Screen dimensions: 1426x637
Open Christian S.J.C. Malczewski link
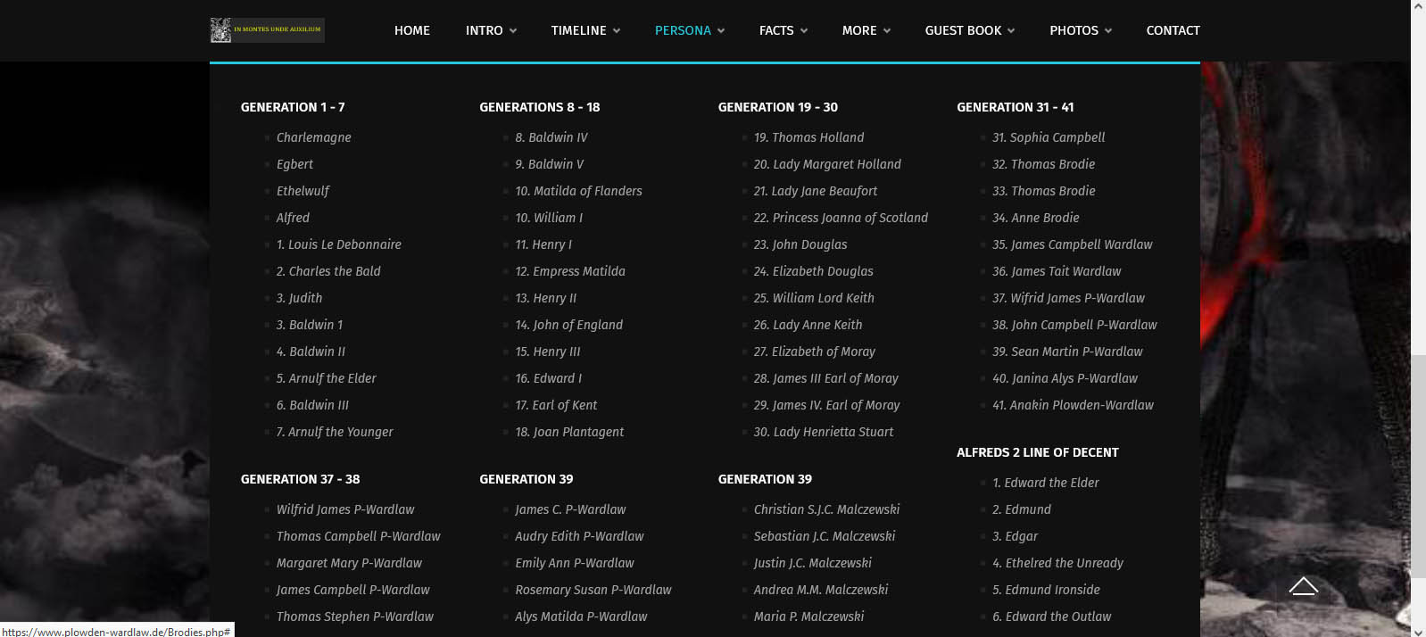point(826,509)
